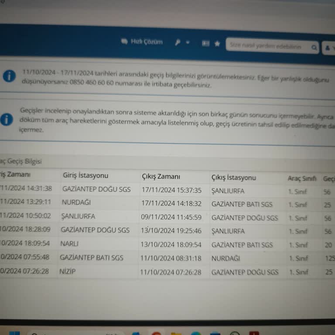Select exit 'GAZİANTEP BATI SGS' in 14:18:32 row
The image size is (335, 335).
pos(242,204)
